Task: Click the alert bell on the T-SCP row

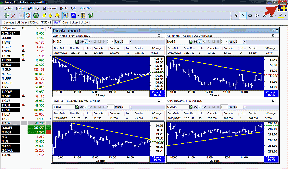Action: pos(23,47)
